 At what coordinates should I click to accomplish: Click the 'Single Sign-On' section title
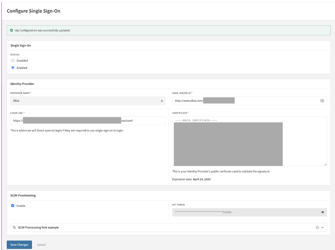click(20, 45)
